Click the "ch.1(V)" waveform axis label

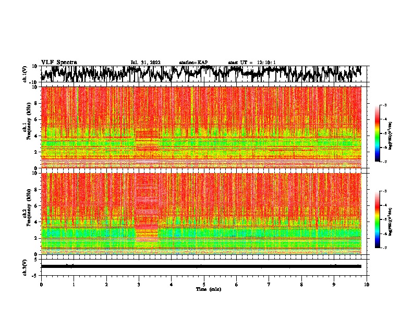pos(25,74)
